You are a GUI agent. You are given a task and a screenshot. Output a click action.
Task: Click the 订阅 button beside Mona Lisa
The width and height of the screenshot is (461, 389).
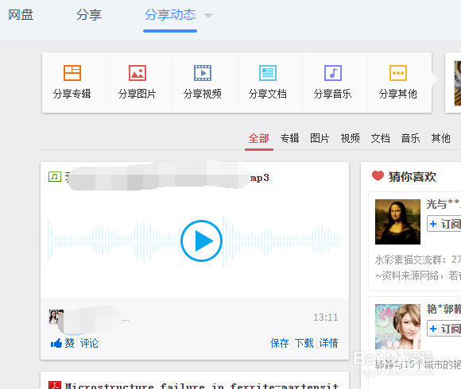pos(444,224)
